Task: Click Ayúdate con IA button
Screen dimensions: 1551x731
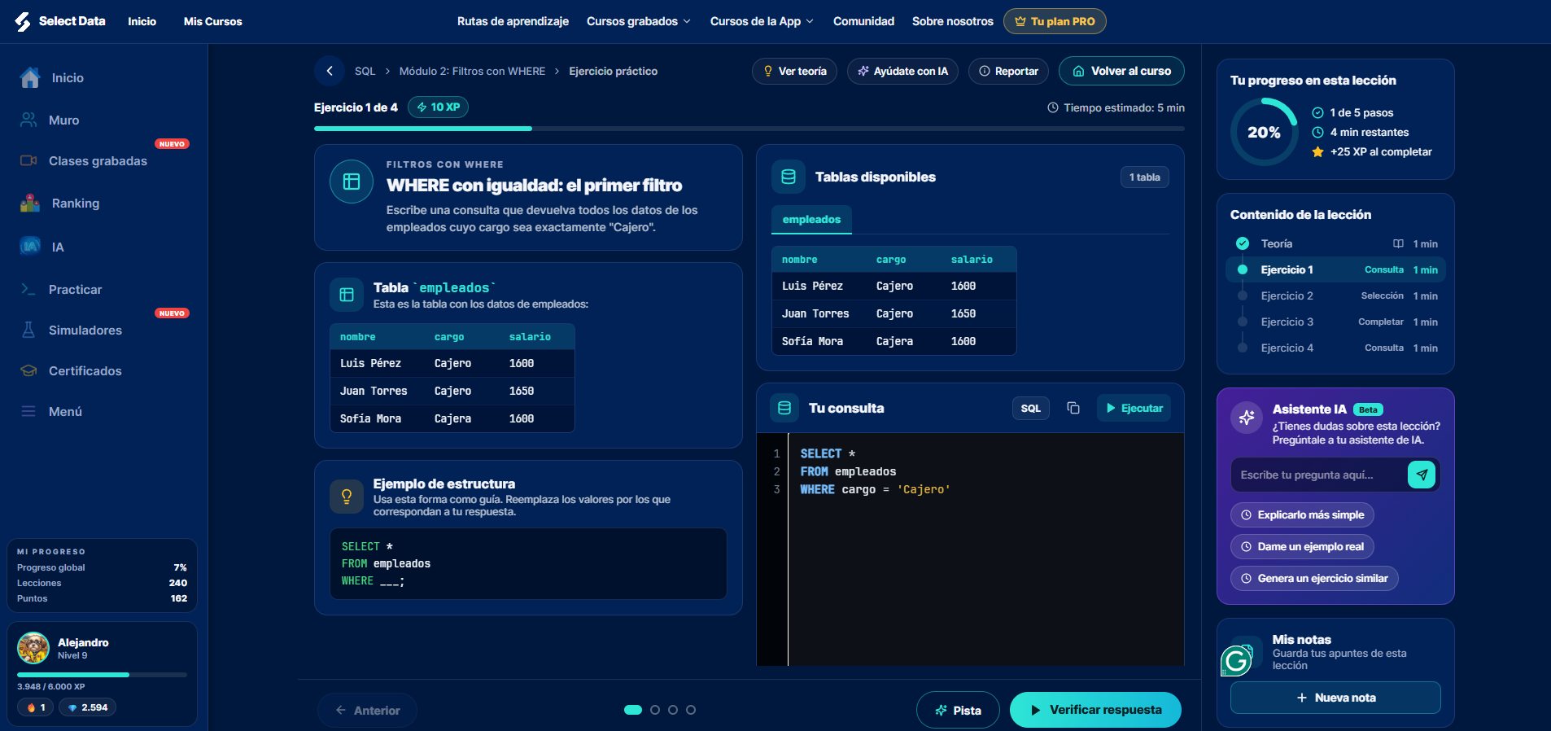Action: pos(902,71)
